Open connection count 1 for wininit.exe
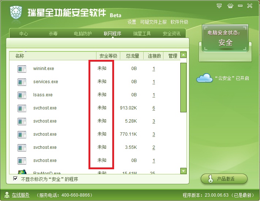260x201 pixels. (154, 69)
